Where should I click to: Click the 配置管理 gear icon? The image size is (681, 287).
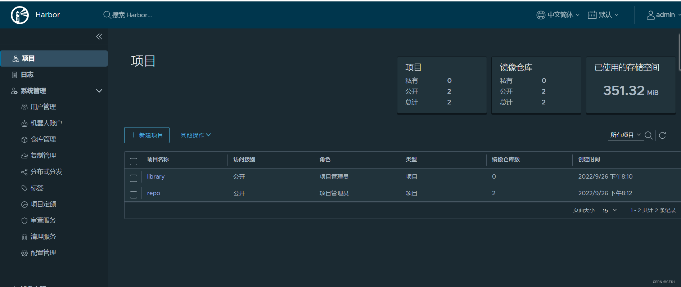tap(24, 253)
